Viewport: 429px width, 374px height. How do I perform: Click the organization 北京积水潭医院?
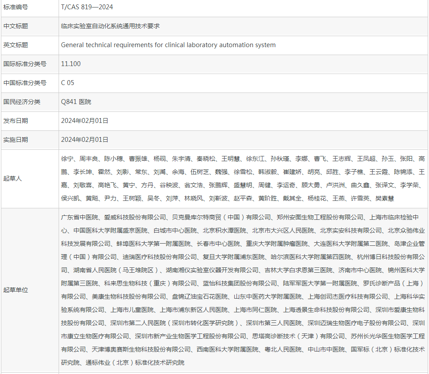click(224, 231)
